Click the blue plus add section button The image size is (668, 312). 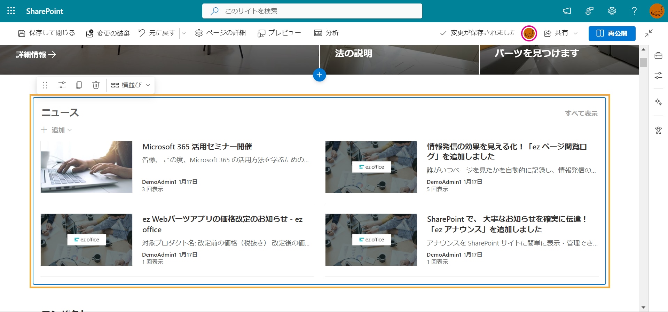(x=319, y=75)
